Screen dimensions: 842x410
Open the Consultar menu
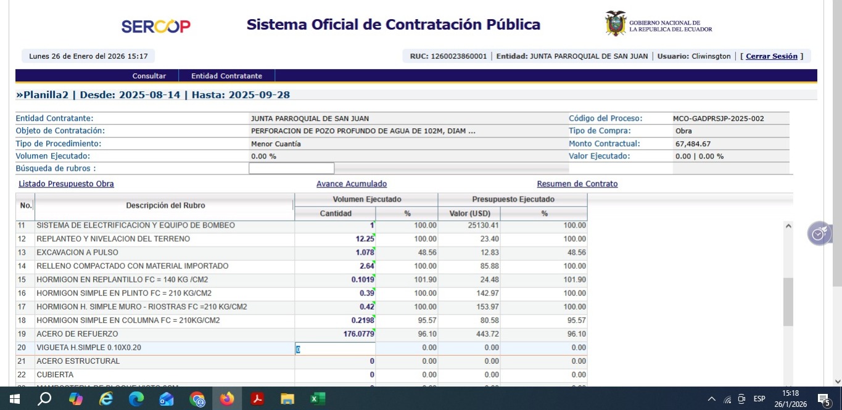point(149,76)
